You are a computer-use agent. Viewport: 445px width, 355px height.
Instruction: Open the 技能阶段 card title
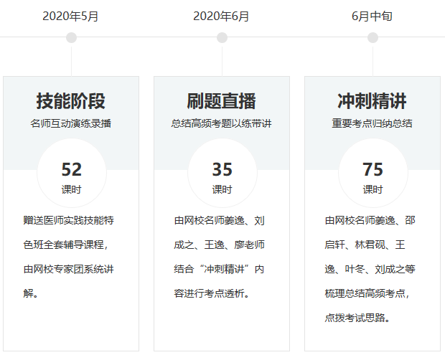71,100
